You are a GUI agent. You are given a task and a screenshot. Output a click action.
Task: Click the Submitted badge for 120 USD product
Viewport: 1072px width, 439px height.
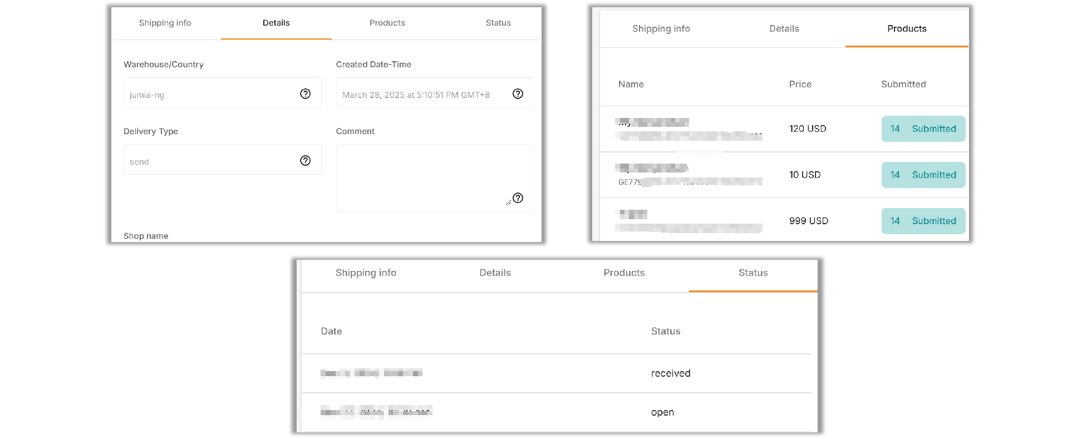tap(923, 129)
